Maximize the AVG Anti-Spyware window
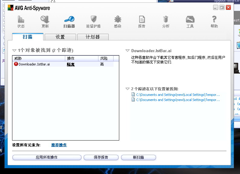Viewport: 240px width, 174px height. [222, 7]
